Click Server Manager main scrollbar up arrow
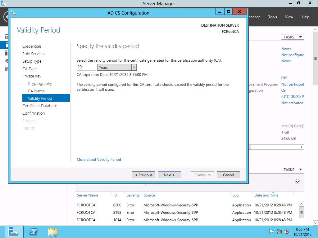This screenshot has height=238, width=318. pos(316,29)
